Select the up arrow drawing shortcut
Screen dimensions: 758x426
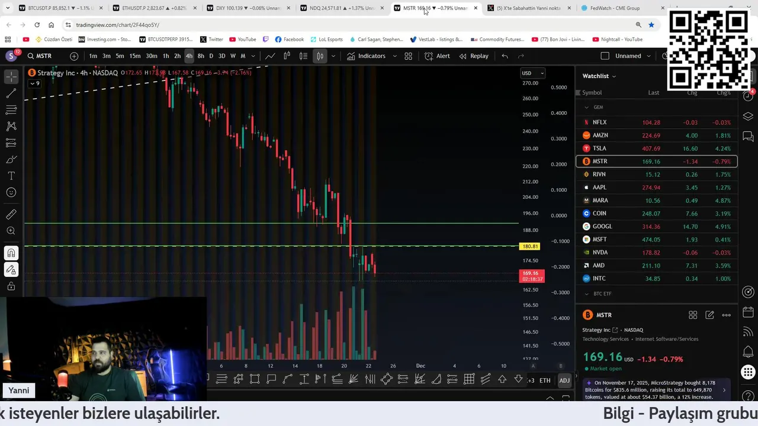[502, 380]
